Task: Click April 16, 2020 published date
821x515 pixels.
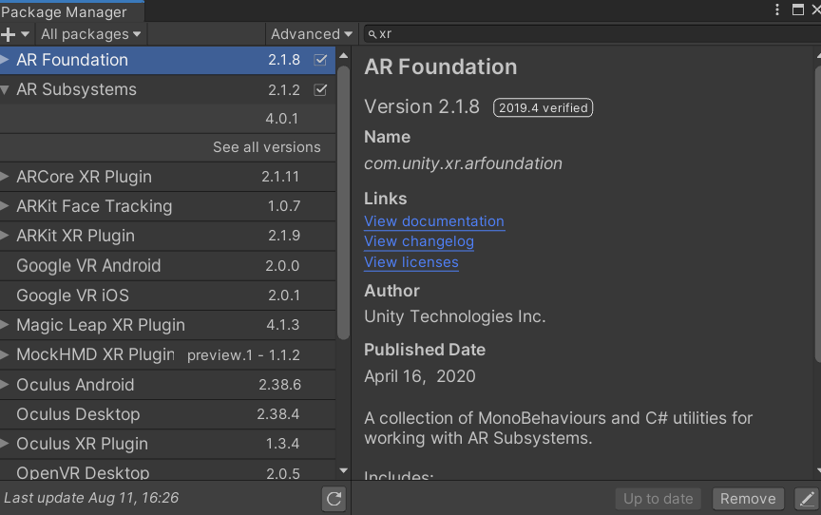Action: tap(420, 376)
